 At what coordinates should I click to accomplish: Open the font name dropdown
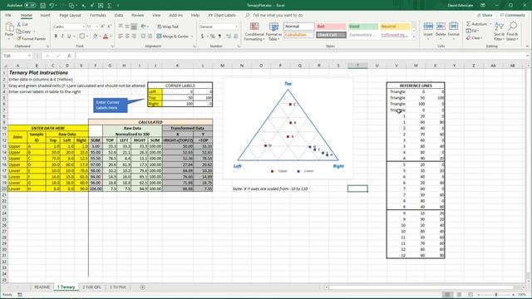(x=83, y=27)
